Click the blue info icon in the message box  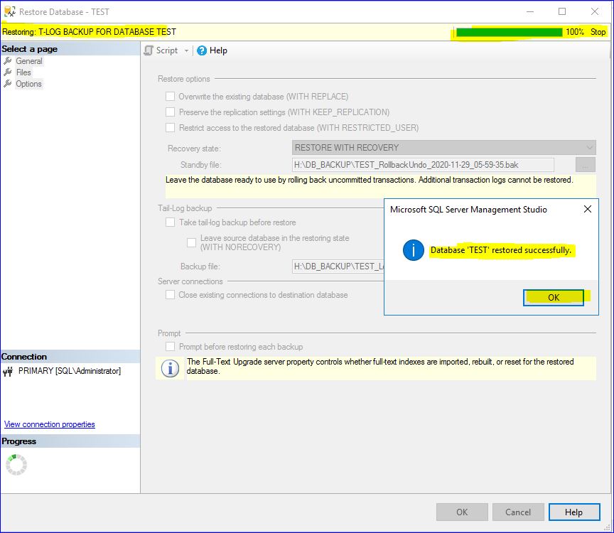click(x=413, y=250)
